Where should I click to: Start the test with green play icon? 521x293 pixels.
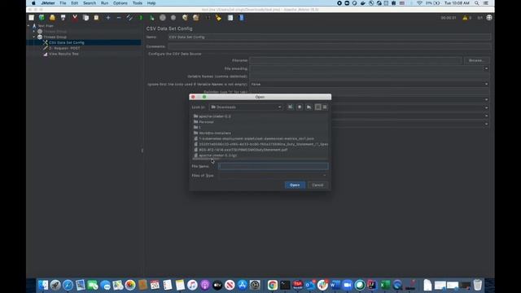[141, 18]
